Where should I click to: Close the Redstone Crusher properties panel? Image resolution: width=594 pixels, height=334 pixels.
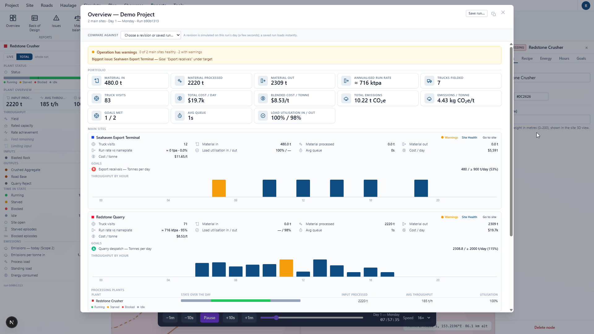[x=586, y=48]
